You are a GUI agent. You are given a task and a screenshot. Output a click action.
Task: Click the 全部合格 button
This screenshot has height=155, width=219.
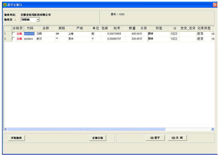click(x=97, y=138)
